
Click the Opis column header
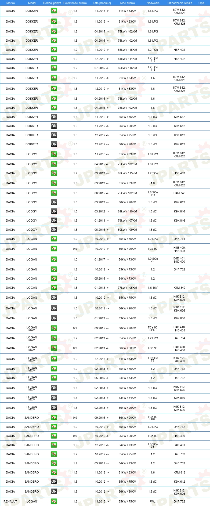click(201, 3)
